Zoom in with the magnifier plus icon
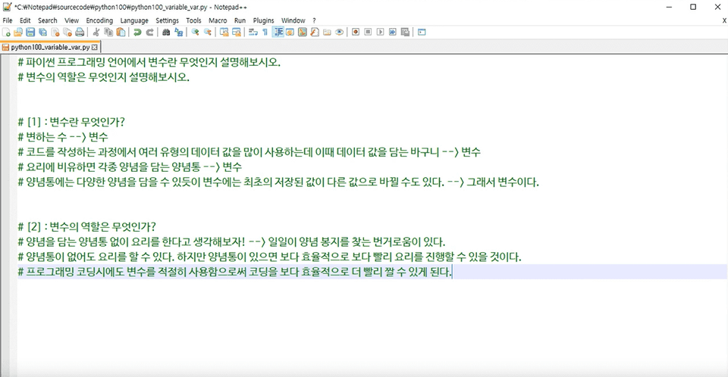Screen dimensions: 728x377 (195, 32)
